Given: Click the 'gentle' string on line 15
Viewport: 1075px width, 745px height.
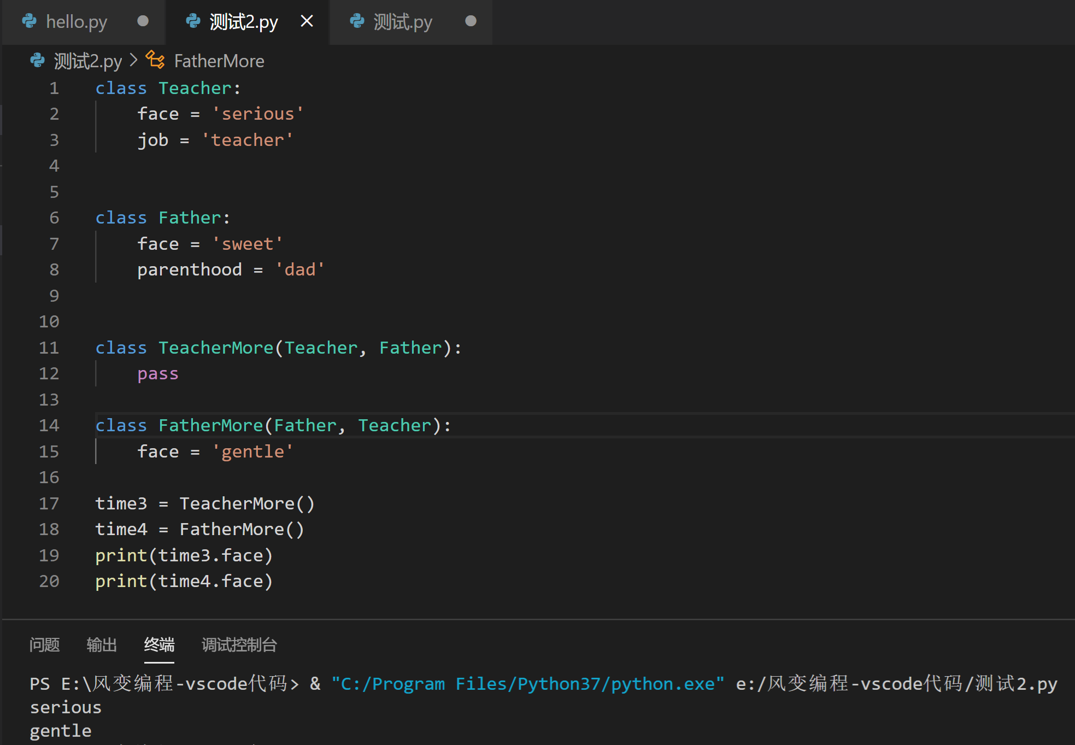Looking at the screenshot, I should coord(252,451).
